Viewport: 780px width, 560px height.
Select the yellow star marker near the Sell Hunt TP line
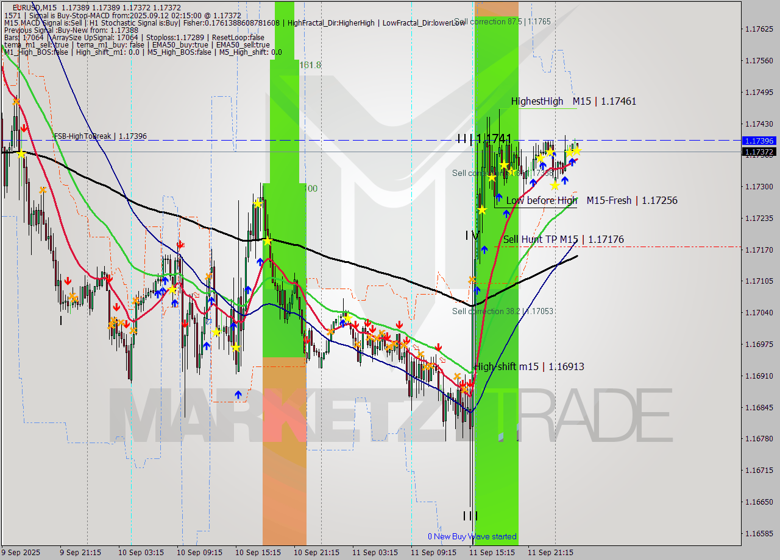click(x=483, y=209)
